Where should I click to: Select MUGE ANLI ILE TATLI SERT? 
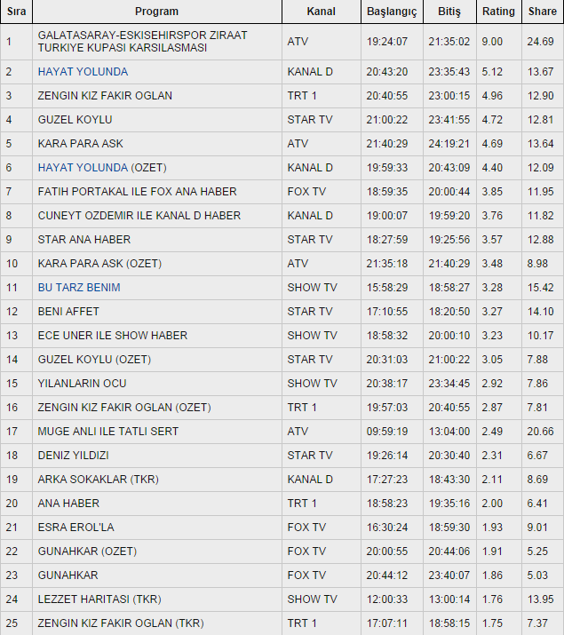pyautogui.click(x=157, y=432)
